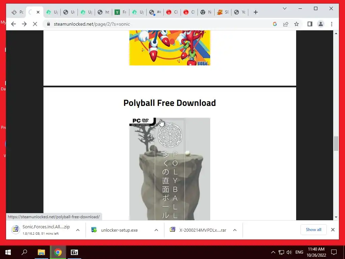The width and height of the screenshot is (345, 259).
Task: Open File Explorer from the taskbar
Action: tap(41, 252)
